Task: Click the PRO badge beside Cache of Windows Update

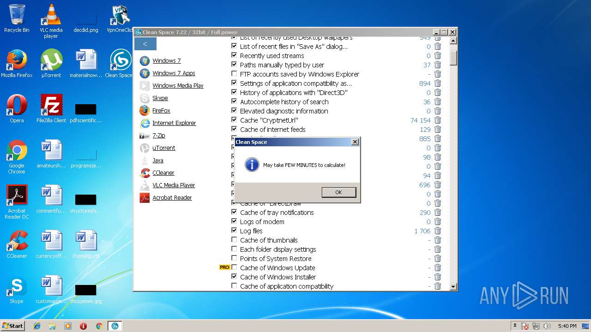Action: pos(224,267)
